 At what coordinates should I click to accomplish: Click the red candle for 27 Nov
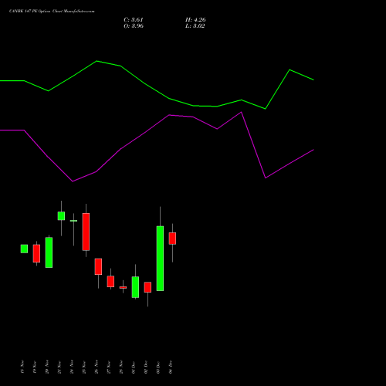(110, 281)
